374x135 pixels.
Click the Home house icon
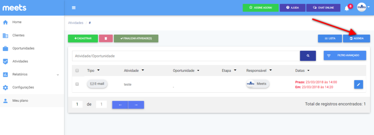pyautogui.click(x=5, y=23)
